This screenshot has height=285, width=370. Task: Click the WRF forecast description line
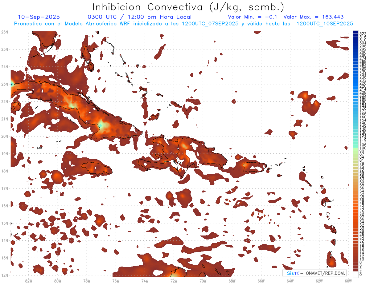click(183, 23)
